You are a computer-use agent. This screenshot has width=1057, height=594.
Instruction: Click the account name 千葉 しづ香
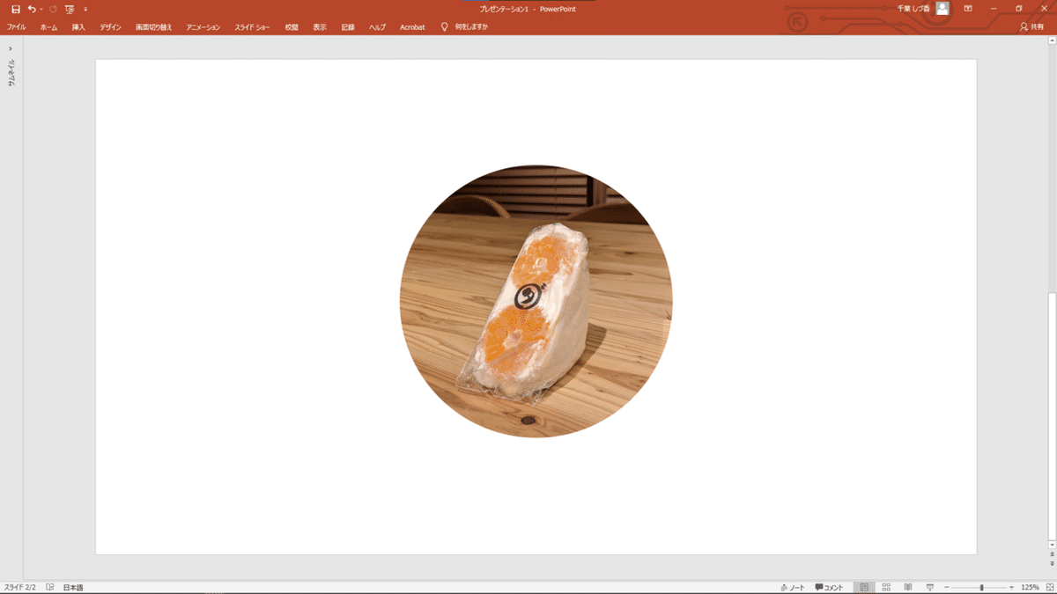[914, 8]
